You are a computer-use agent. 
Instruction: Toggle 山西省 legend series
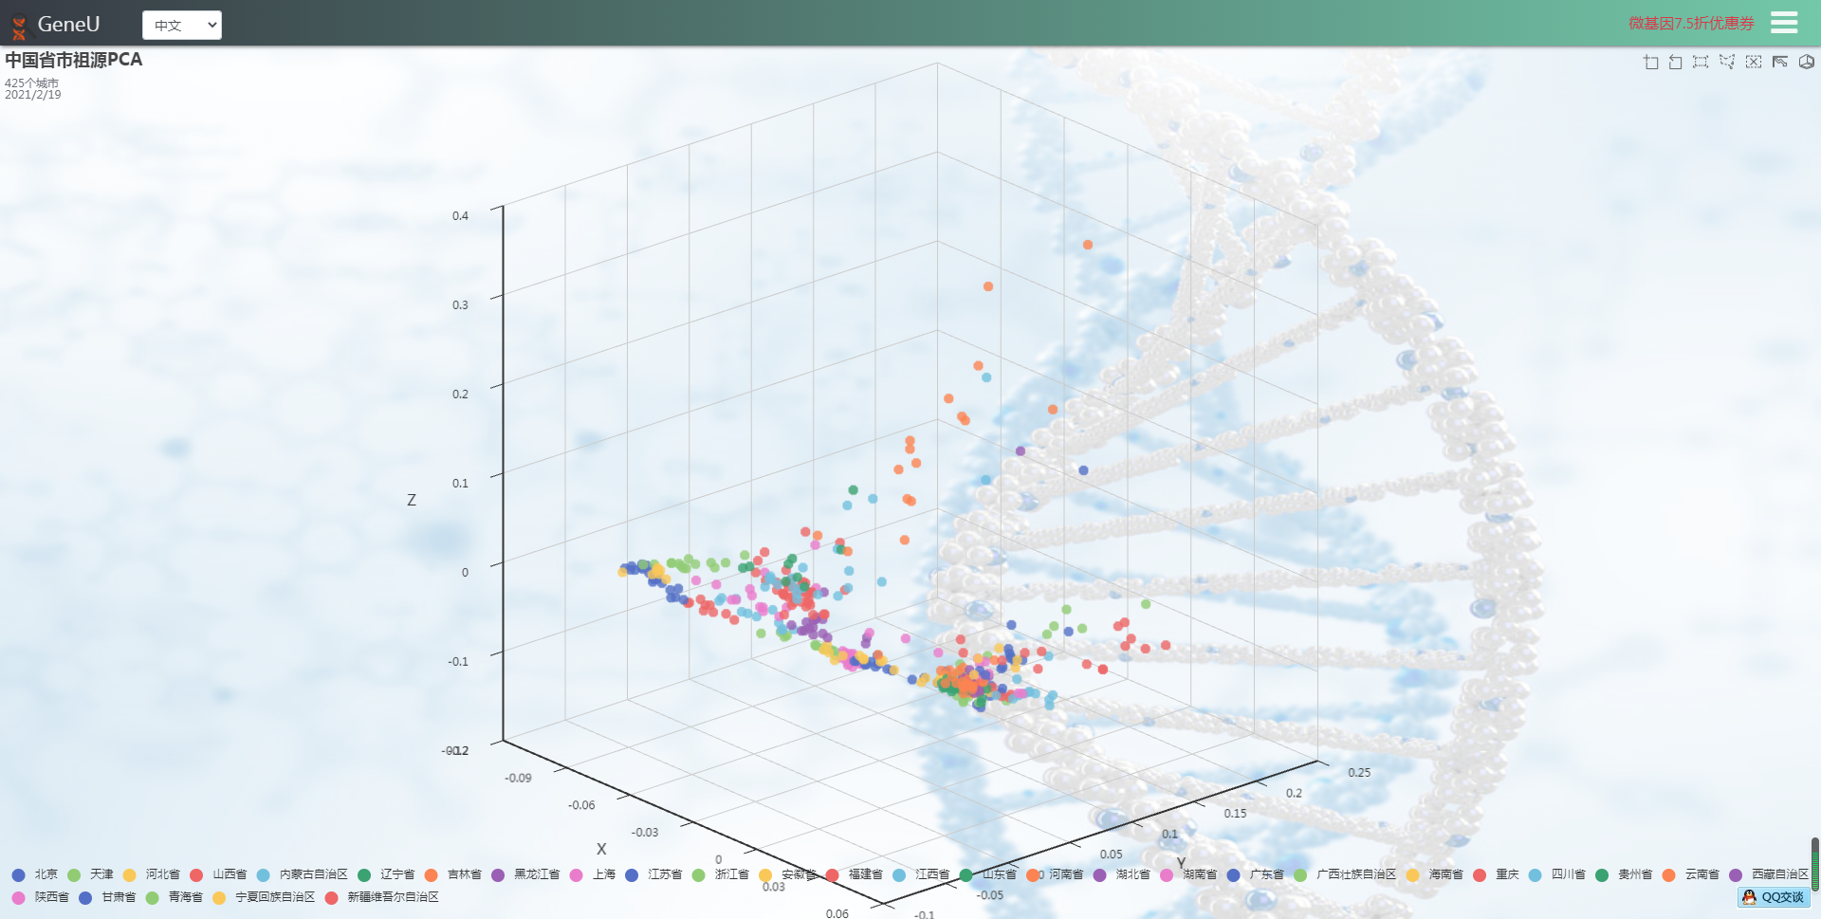tap(218, 874)
